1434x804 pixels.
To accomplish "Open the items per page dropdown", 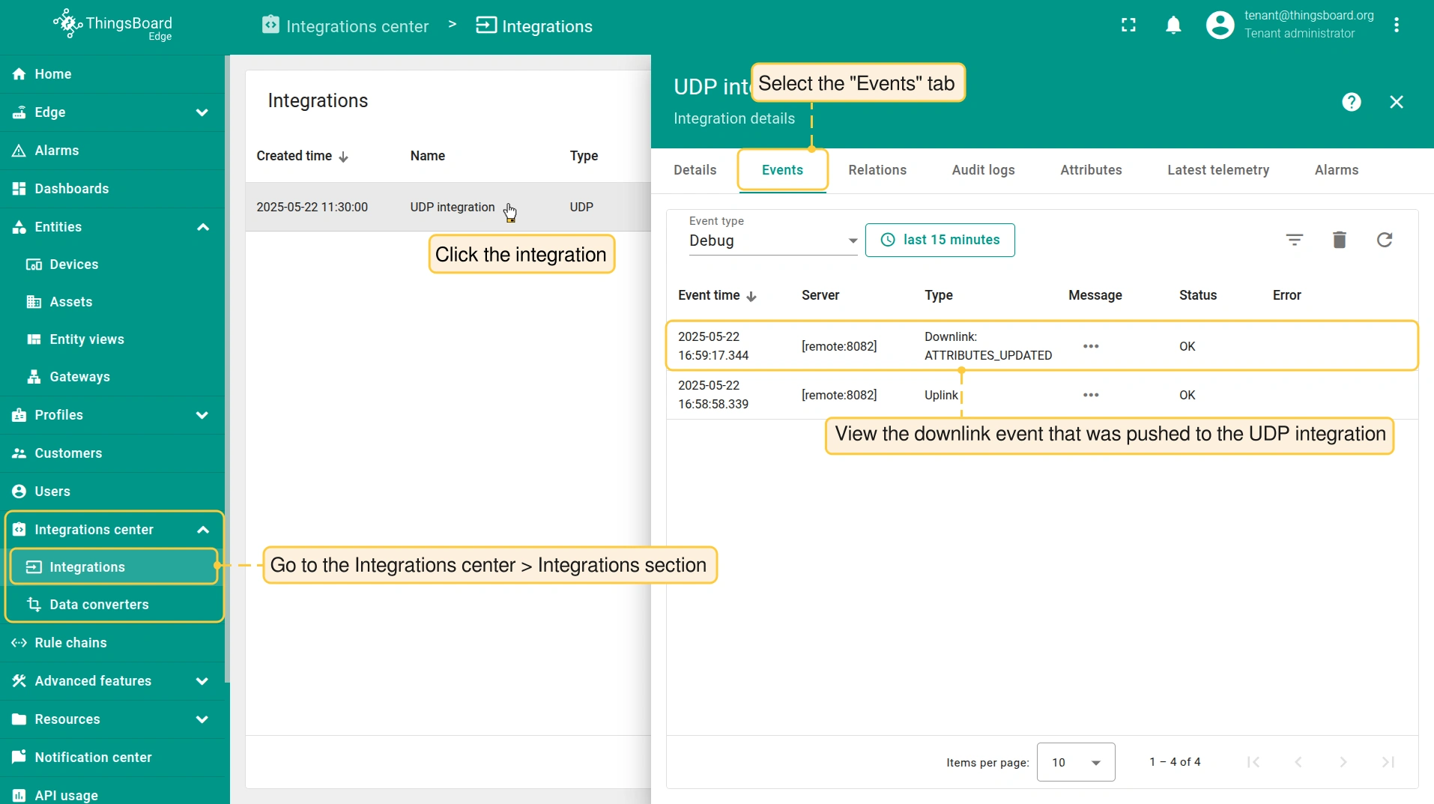I will click(1075, 762).
